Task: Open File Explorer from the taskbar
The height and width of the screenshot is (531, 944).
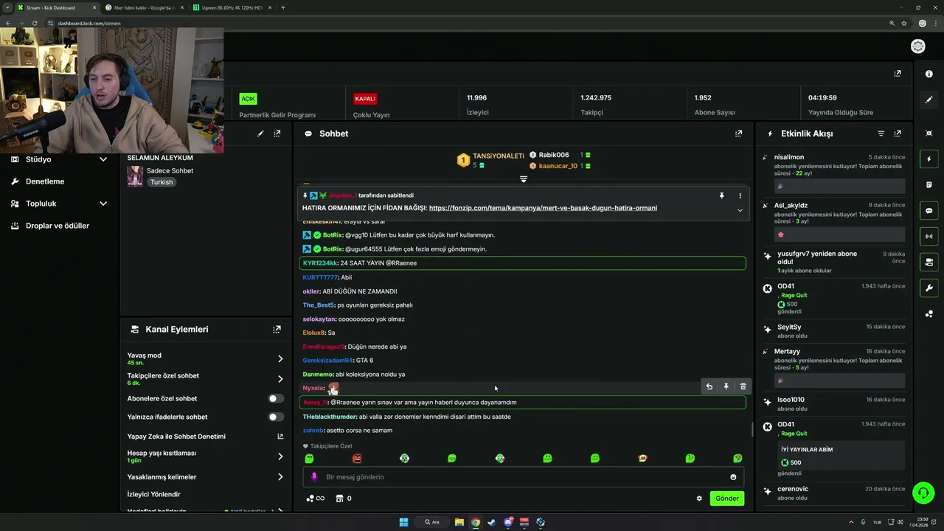Action: [459, 522]
